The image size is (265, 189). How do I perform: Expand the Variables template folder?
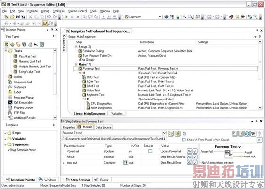tap(5, 139)
